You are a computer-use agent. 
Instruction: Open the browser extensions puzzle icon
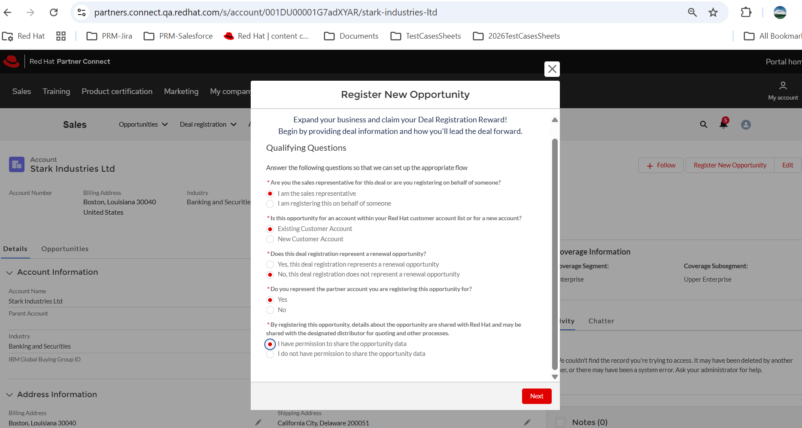click(746, 12)
